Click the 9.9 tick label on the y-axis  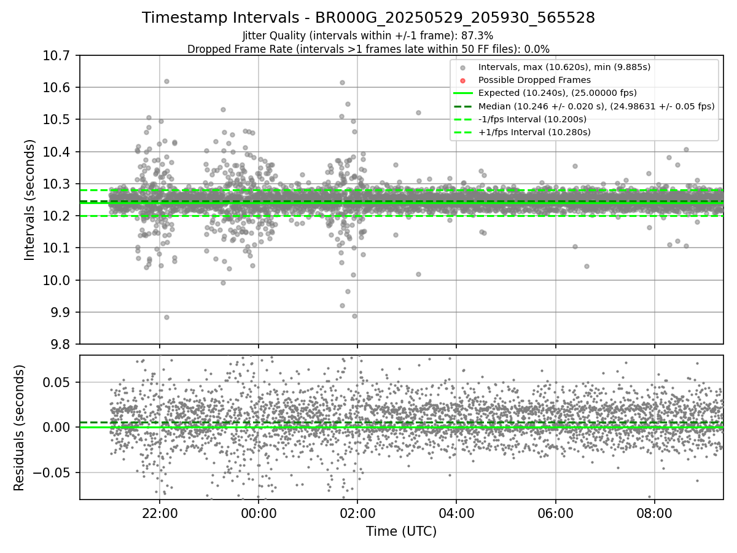(61, 312)
